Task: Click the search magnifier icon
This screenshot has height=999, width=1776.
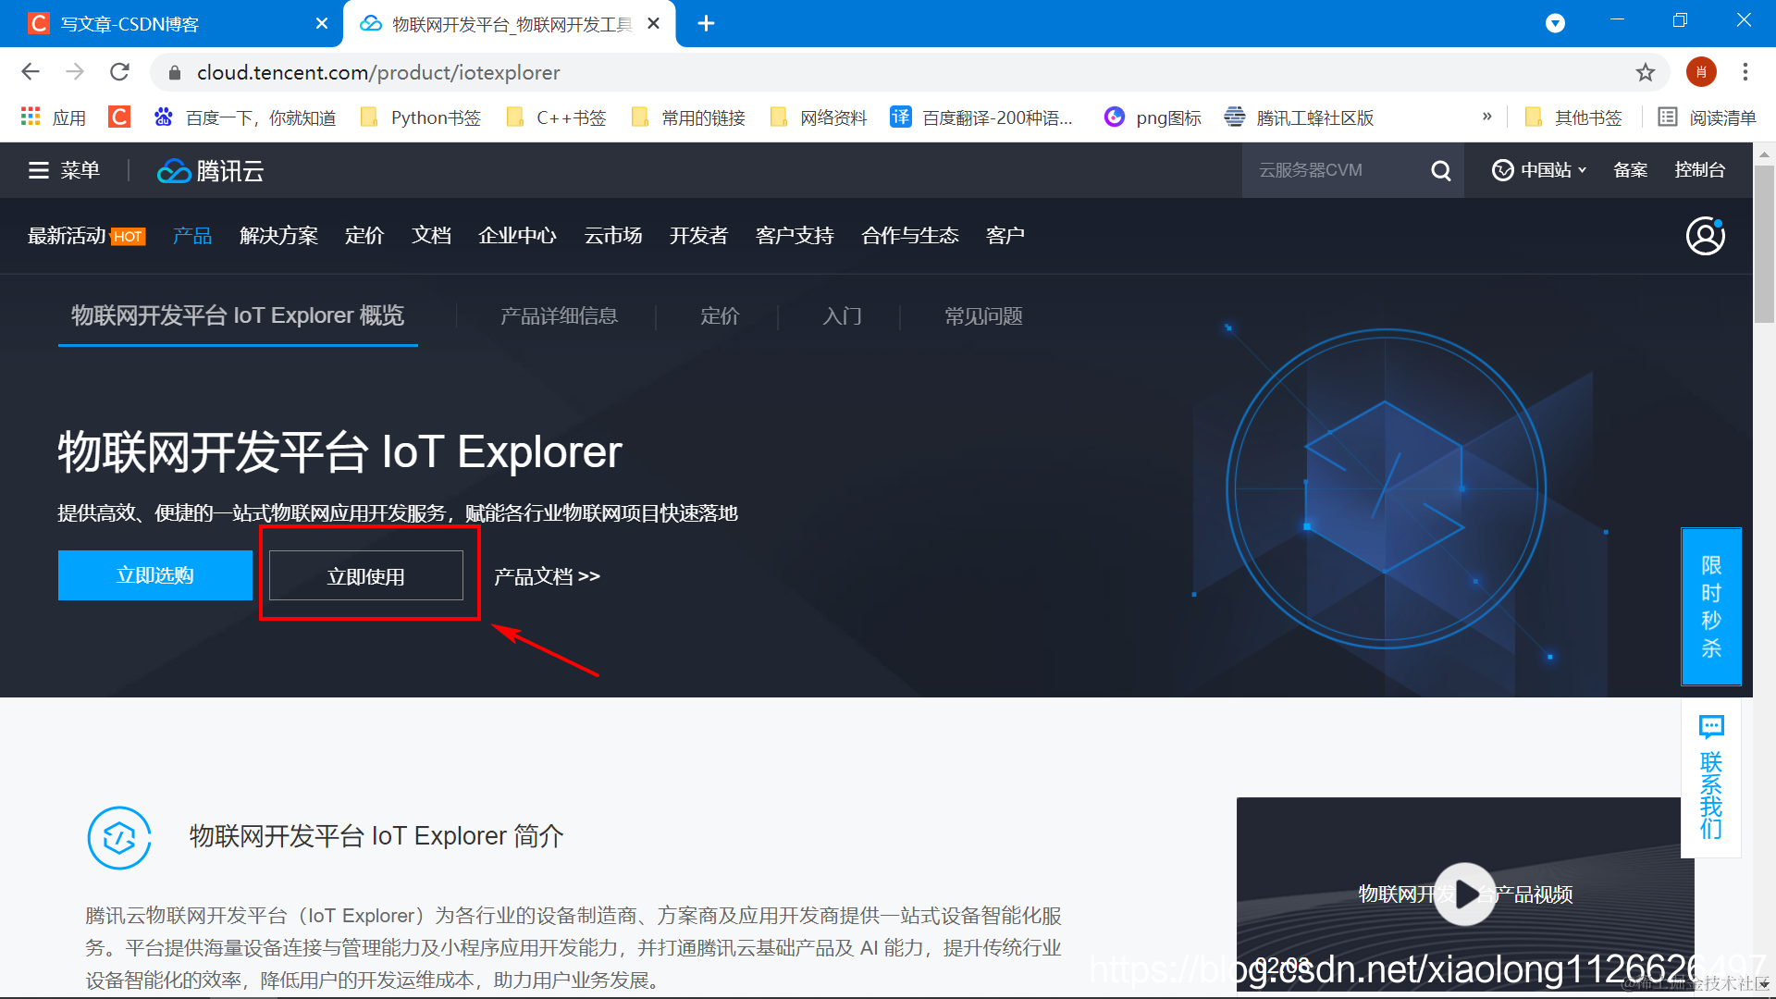Action: pos(1441,170)
